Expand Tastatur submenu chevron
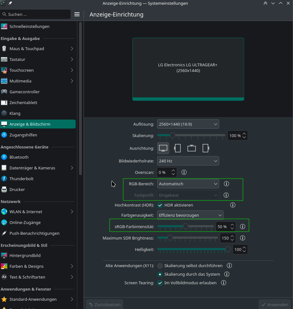This screenshot has width=293, height=309. [x=72, y=60]
